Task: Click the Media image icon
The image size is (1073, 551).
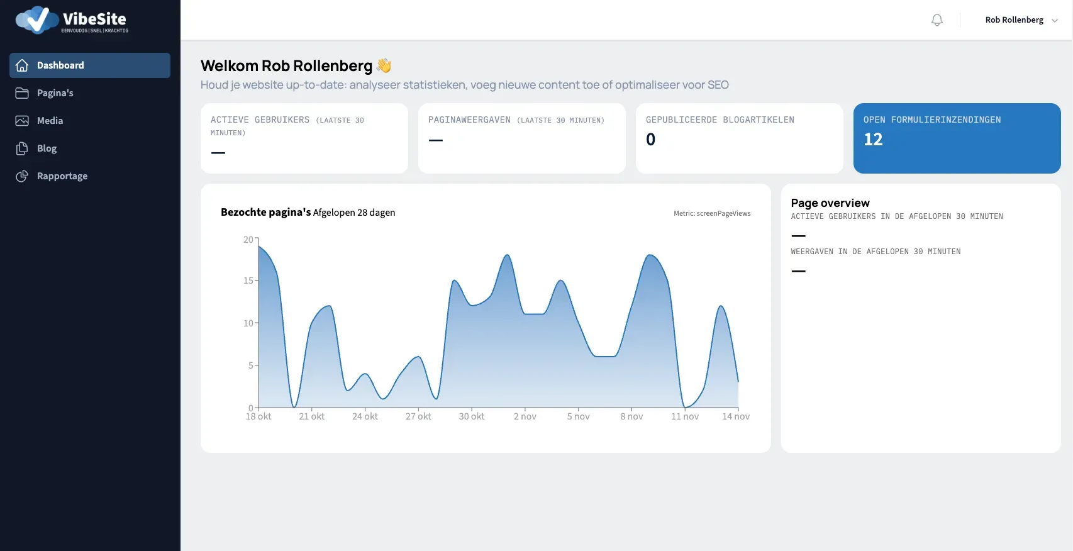Action: 22,121
